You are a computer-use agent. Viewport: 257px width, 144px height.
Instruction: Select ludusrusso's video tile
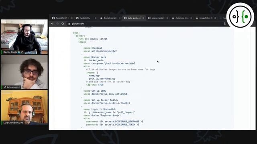pos(24,72)
